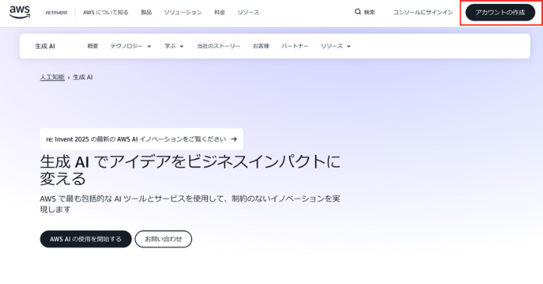Image resolution: width=543 pixels, height=284 pixels.
Task: Expand the sub-navigation リソース dropdown
Action: click(x=335, y=46)
